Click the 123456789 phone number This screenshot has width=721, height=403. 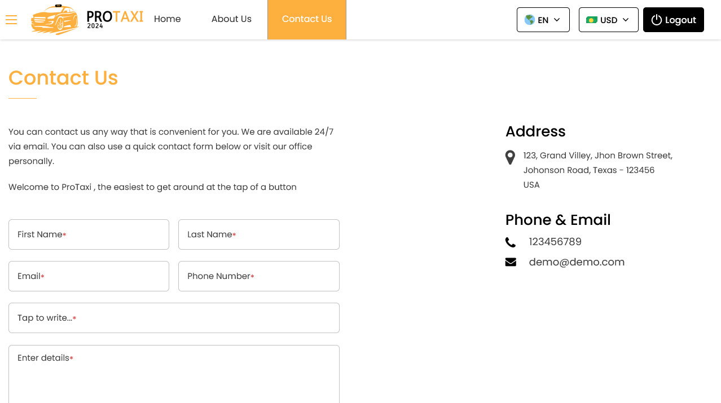click(x=555, y=242)
